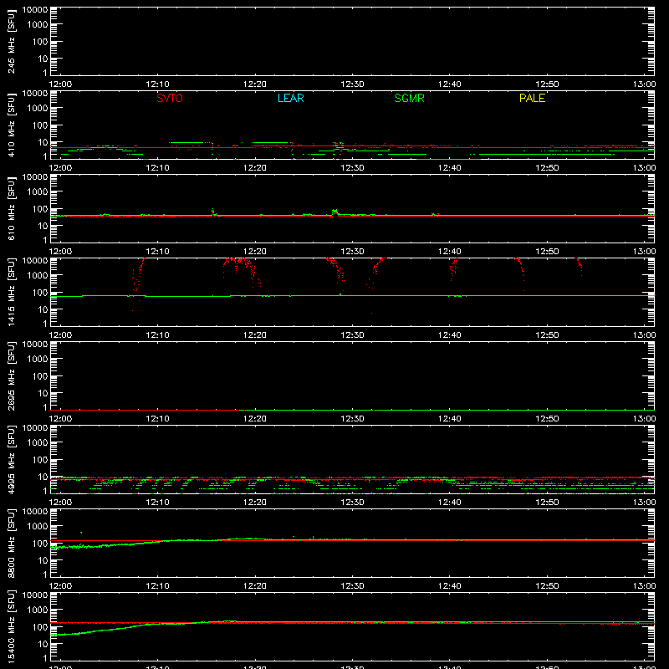Click the 1000 y-axis value in 8800 MHz panel
669x669 pixels.
coord(38,526)
